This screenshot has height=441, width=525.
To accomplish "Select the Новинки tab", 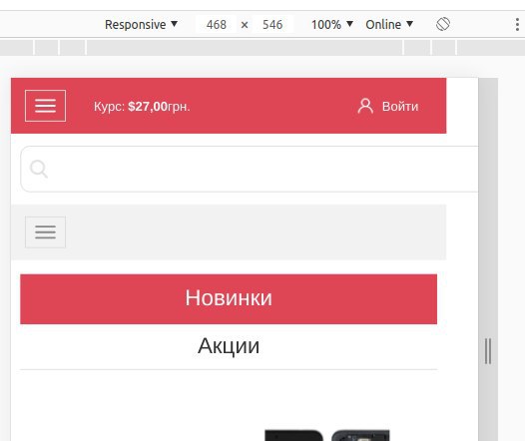I will coord(229,298).
